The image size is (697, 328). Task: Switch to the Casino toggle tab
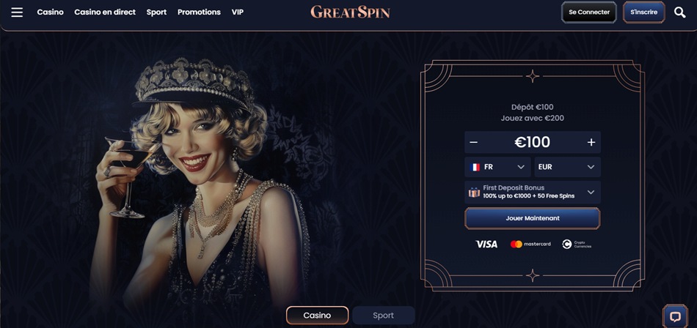pyautogui.click(x=317, y=315)
